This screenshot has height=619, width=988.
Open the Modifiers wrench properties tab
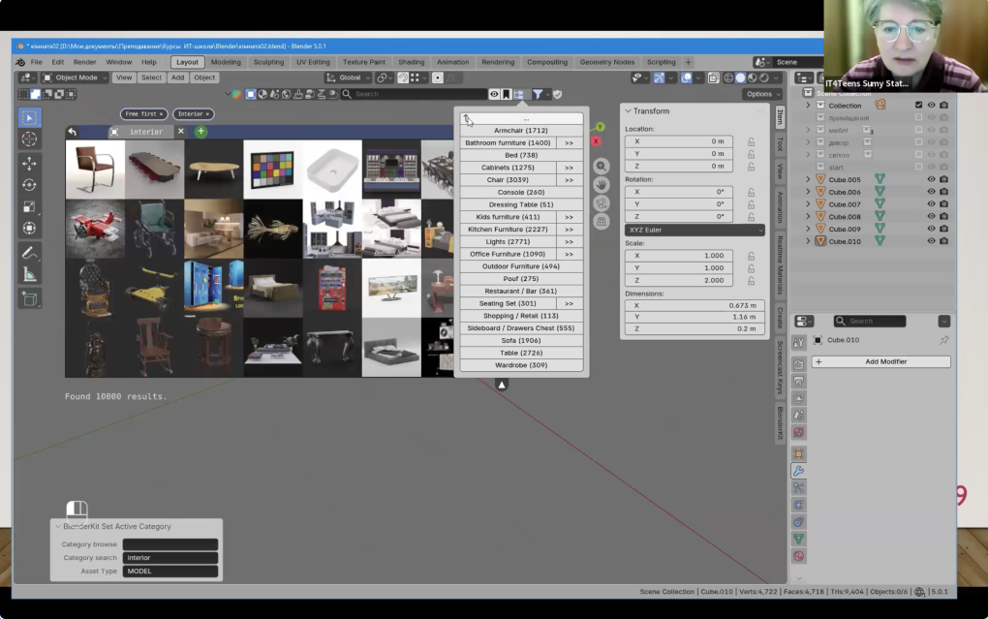coord(798,471)
